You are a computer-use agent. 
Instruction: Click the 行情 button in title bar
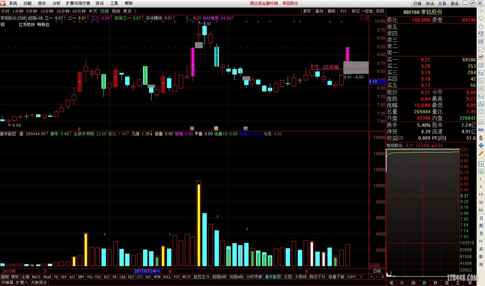pos(418,3)
